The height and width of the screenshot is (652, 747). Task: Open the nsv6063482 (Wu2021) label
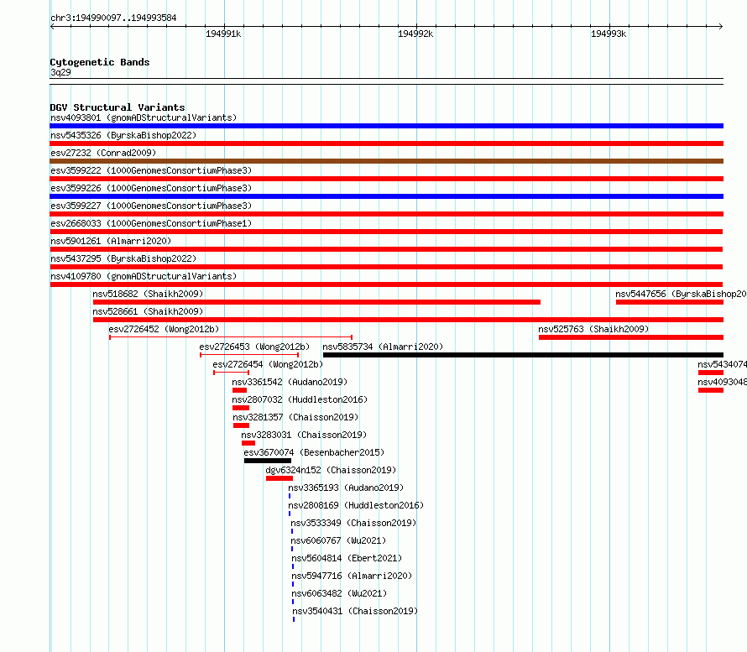pyautogui.click(x=339, y=593)
